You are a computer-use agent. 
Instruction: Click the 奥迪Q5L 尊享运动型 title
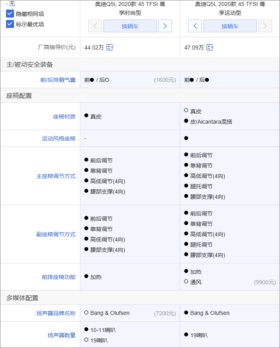[230, 8]
